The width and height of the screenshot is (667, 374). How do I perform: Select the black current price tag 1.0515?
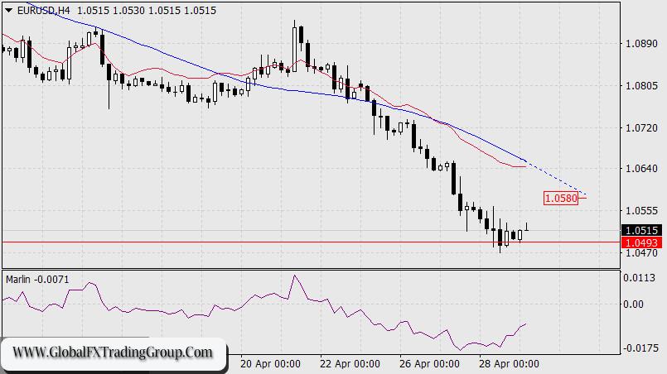pos(642,230)
